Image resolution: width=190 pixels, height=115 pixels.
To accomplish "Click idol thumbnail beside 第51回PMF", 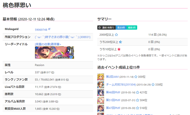I will tap(101, 100).
